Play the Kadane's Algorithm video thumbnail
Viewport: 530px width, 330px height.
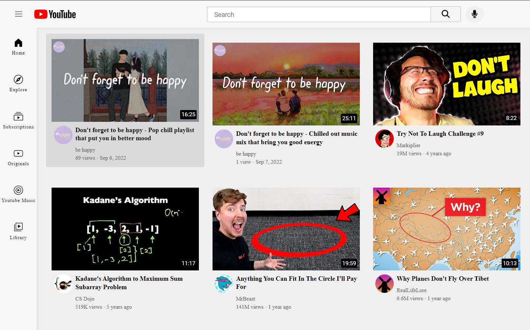click(x=125, y=229)
